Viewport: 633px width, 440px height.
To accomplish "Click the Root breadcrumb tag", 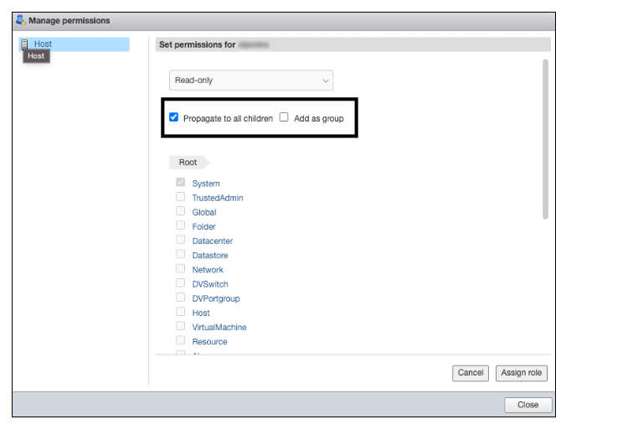I will (x=188, y=163).
